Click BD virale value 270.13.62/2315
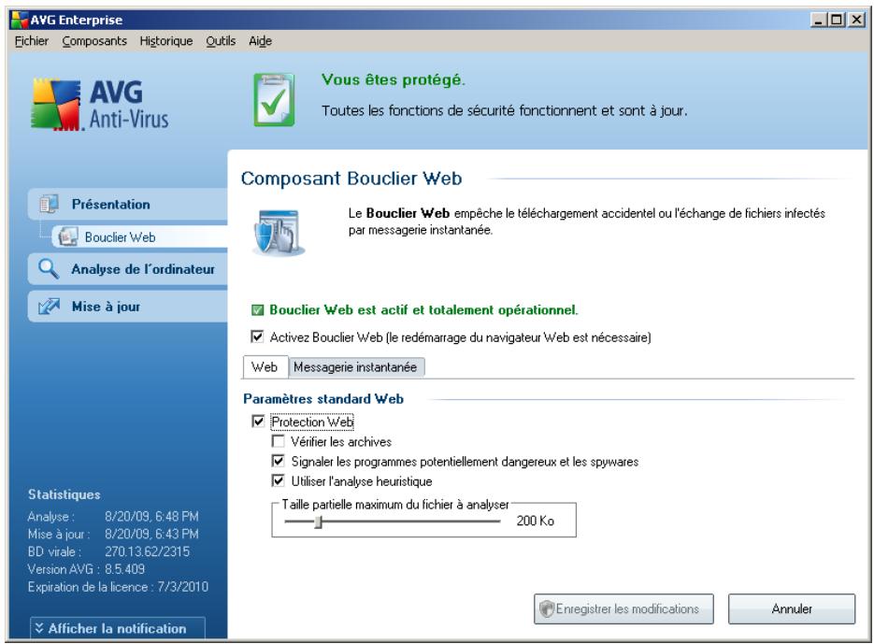 tap(147, 551)
